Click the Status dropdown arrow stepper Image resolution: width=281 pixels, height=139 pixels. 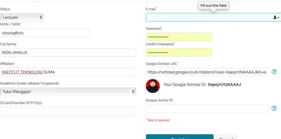coord(41,17)
